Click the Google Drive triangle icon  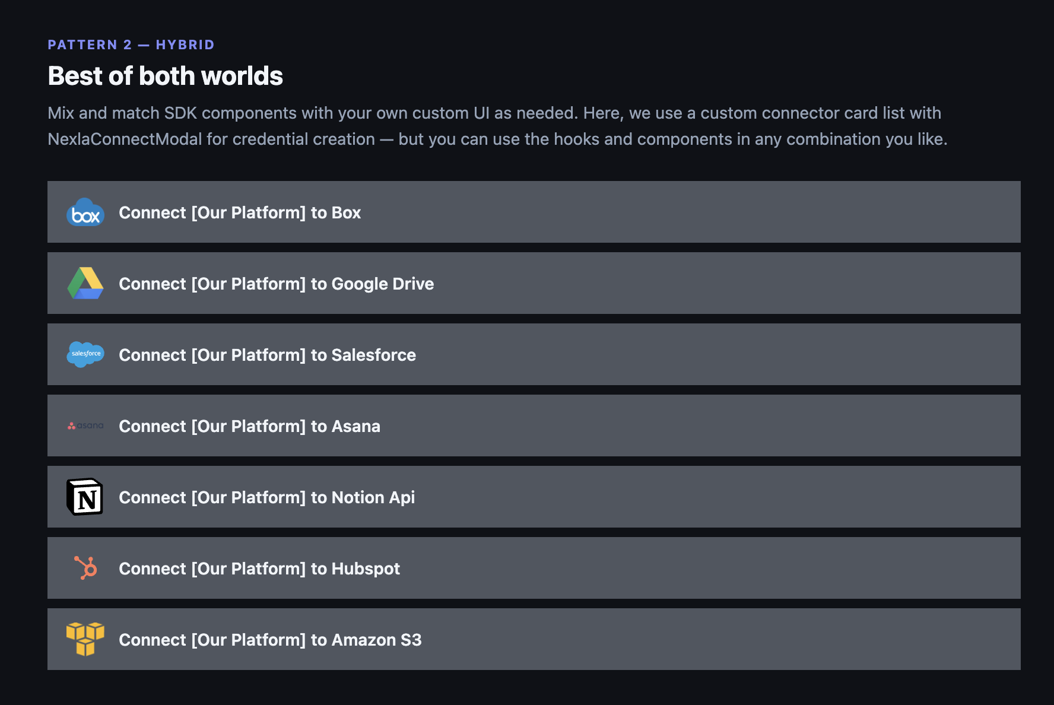pos(85,284)
